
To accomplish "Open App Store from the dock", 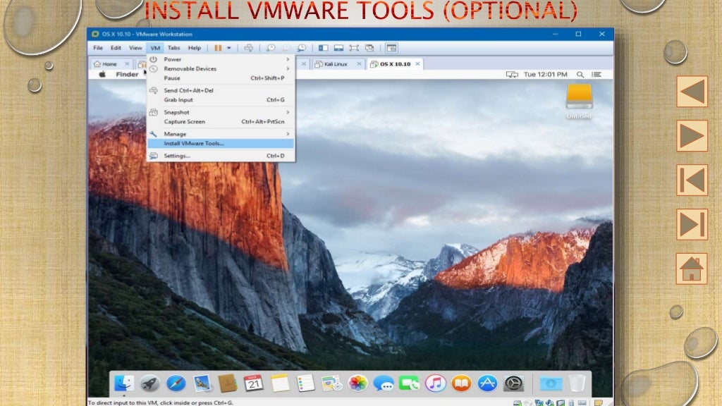I will [x=487, y=383].
